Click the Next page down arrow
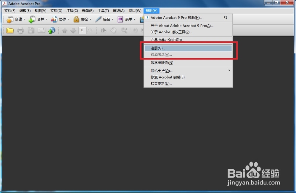296x193 pixels. 73,30
